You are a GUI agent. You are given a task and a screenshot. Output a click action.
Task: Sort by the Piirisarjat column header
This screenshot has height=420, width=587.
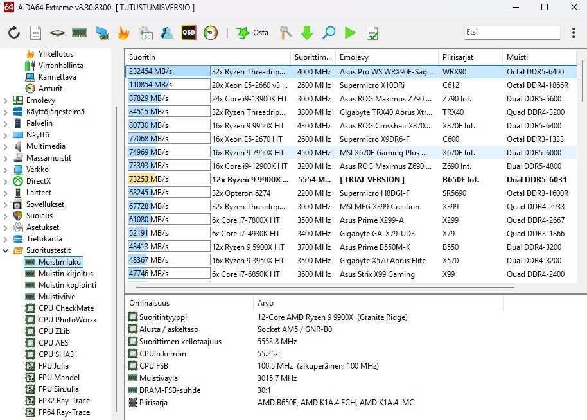[470, 57]
